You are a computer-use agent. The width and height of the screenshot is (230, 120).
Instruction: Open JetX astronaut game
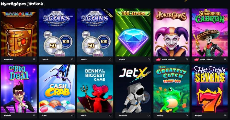(x=133, y=89)
